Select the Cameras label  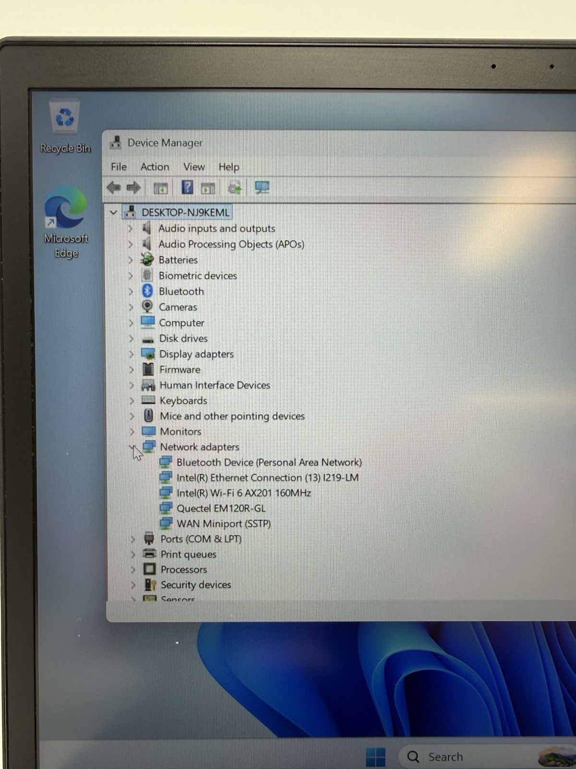pos(178,307)
